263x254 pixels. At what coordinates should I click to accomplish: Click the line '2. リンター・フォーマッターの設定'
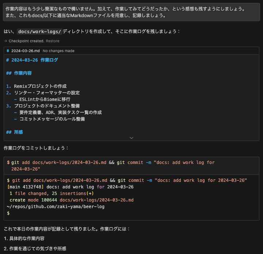(x=43, y=93)
